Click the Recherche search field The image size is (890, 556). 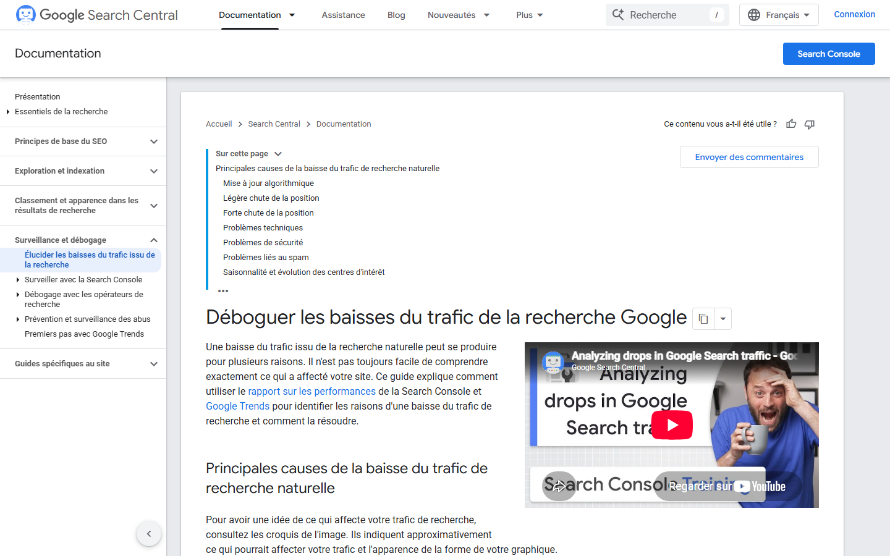(x=667, y=15)
